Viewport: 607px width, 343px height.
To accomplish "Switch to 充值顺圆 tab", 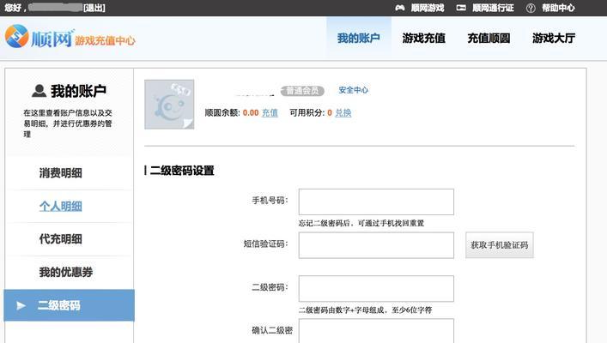I will [x=489, y=38].
